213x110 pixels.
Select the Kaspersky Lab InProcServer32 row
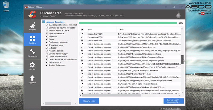(x=130, y=34)
